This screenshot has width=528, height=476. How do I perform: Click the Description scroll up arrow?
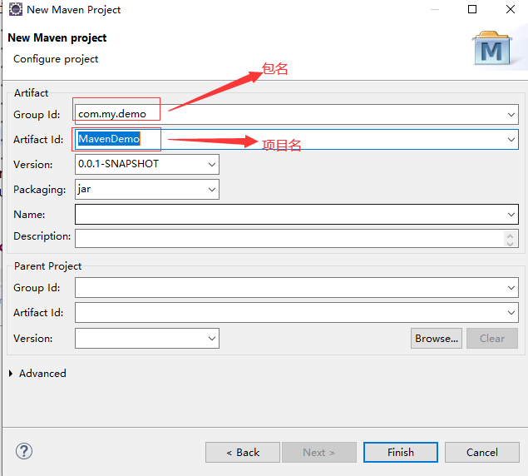pyautogui.click(x=511, y=236)
